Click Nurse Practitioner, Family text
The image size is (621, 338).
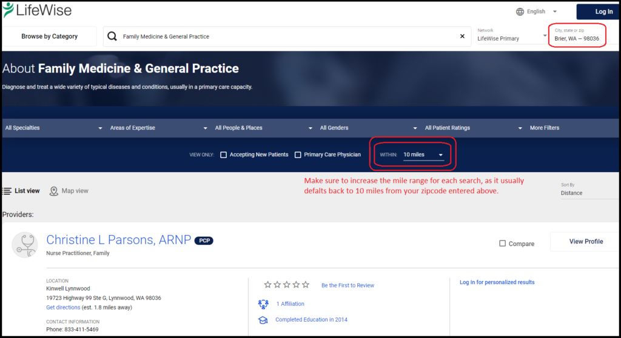78,253
